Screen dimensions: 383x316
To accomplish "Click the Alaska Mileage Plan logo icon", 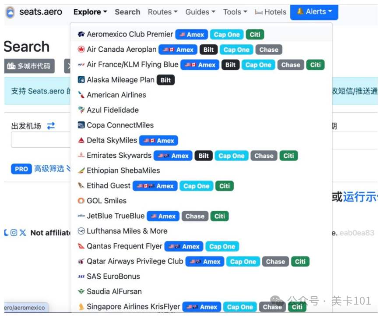I will [81, 80].
